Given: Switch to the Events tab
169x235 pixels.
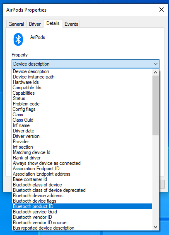Looking at the screenshot, I should tap(71, 24).
